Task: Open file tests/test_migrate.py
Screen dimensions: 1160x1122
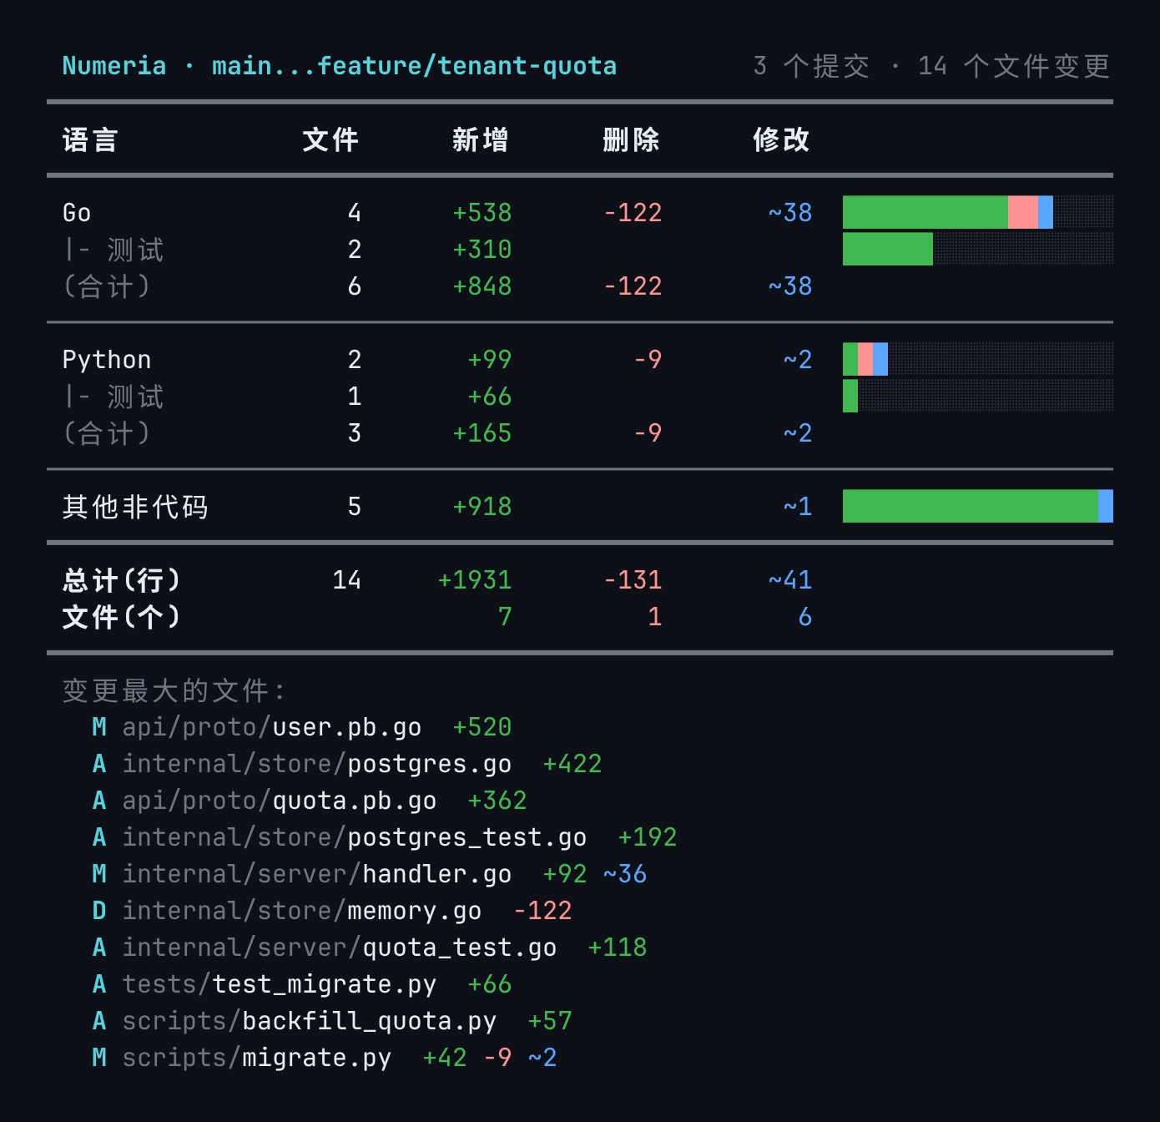Action: coord(280,984)
